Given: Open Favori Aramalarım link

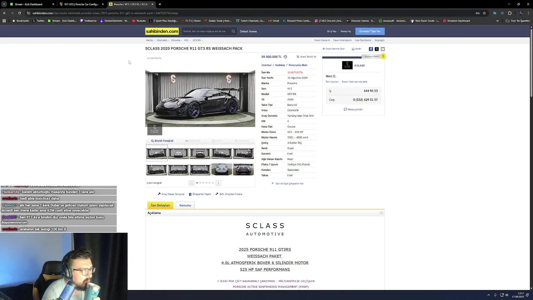Looking at the screenshot, I should click(342, 40).
